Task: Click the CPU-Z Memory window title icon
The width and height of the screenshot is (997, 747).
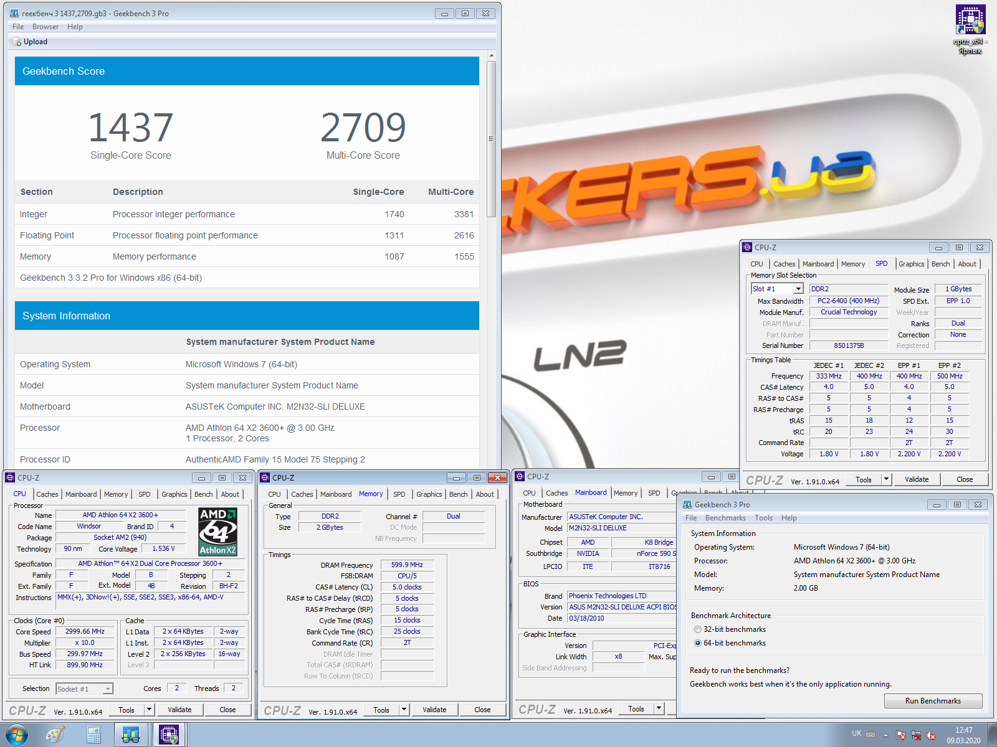Action: click(265, 477)
